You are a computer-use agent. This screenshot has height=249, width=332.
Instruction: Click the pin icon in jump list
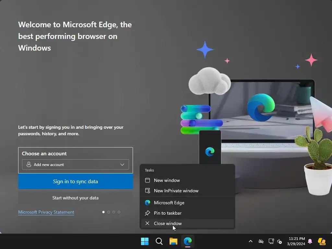(x=148, y=213)
